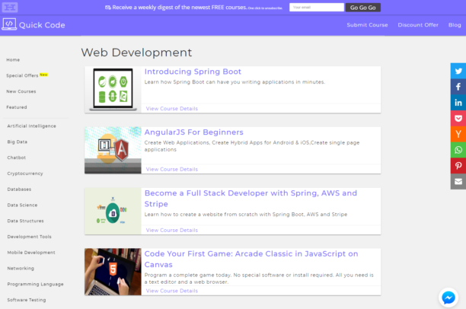Click the Spring Boot course thumbnail

point(113,90)
